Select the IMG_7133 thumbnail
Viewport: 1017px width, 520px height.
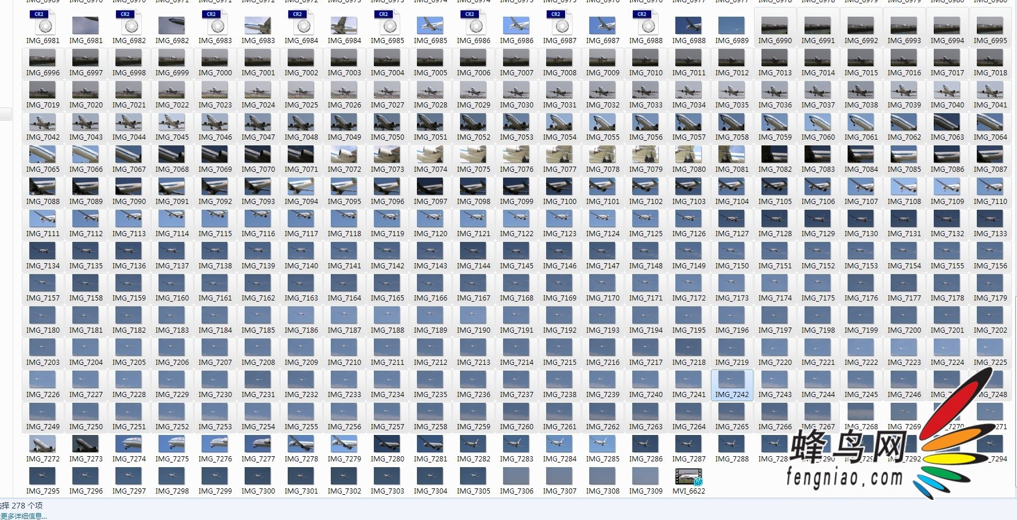[x=990, y=218]
